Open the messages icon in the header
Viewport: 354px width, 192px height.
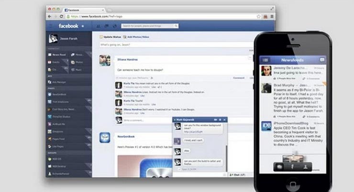point(107,26)
